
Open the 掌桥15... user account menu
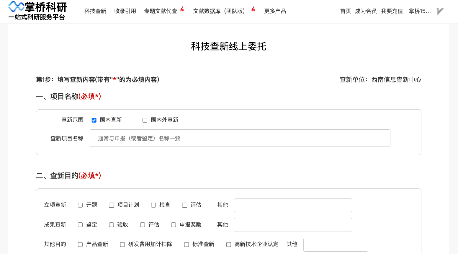coord(420,11)
